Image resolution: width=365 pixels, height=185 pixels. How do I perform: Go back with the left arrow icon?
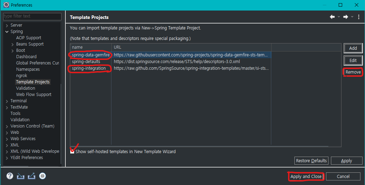(332, 17)
